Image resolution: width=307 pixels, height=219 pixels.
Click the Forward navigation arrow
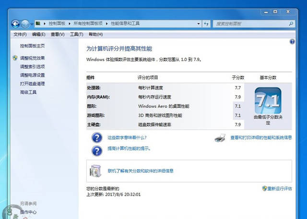pos(25,24)
